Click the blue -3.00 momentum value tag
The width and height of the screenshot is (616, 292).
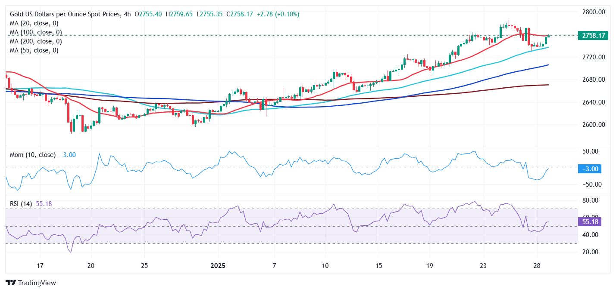coord(589,169)
